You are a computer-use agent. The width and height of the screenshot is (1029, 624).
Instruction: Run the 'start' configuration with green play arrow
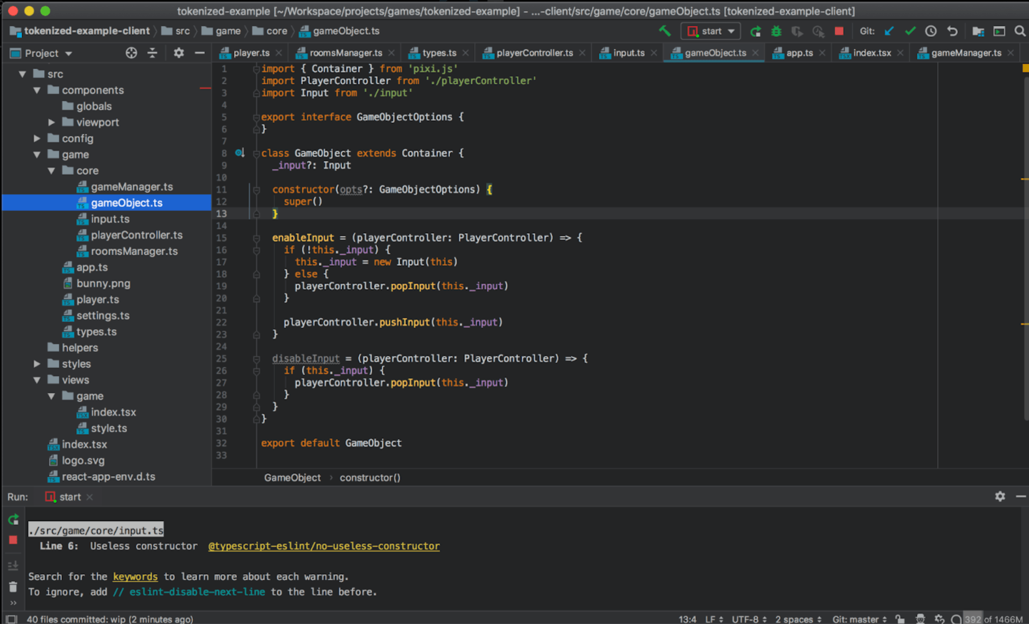pos(756,31)
